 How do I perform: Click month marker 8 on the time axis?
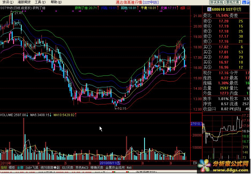(143, 163)
